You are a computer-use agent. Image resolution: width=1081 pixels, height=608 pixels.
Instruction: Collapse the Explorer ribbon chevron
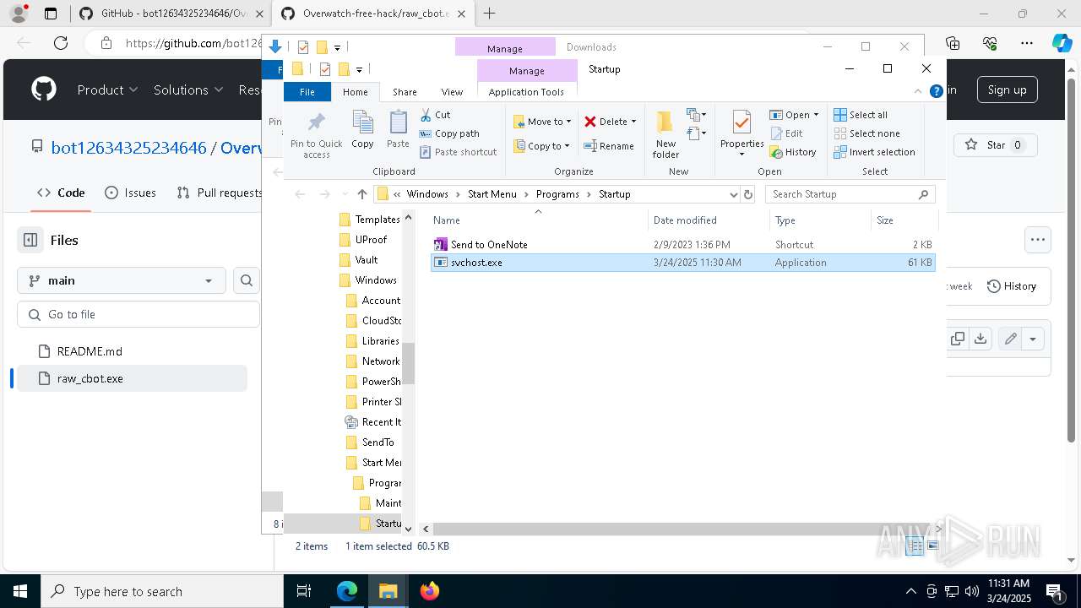click(x=918, y=92)
